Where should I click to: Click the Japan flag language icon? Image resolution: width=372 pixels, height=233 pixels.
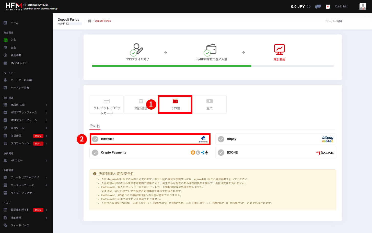[x=328, y=6]
